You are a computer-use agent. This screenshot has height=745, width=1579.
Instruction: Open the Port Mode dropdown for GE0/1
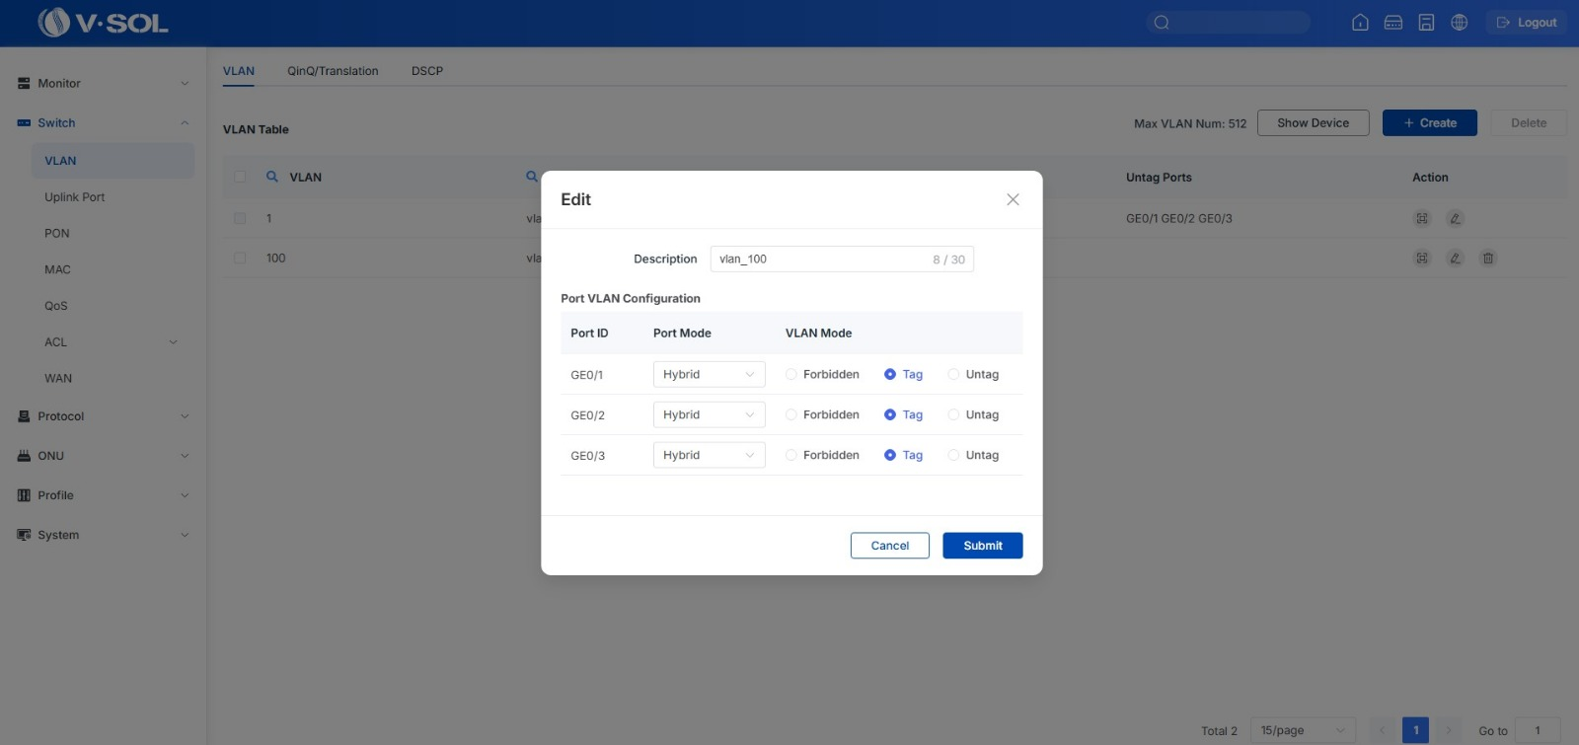click(709, 375)
